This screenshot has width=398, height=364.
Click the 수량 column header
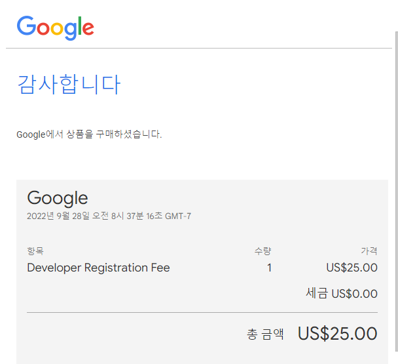click(262, 251)
